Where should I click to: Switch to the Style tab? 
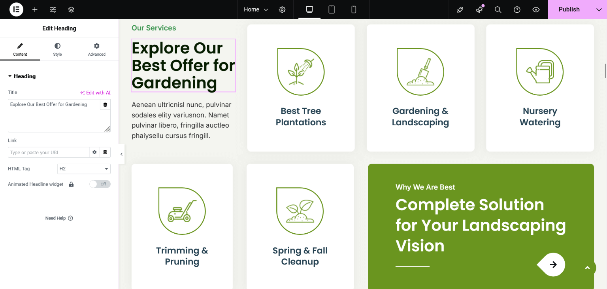click(57, 50)
